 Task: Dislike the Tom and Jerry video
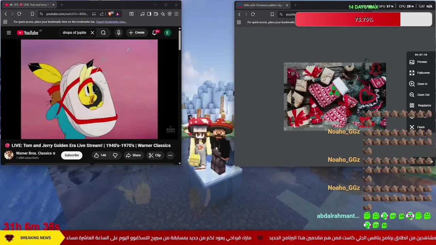pyautogui.click(x=115, y=155)
